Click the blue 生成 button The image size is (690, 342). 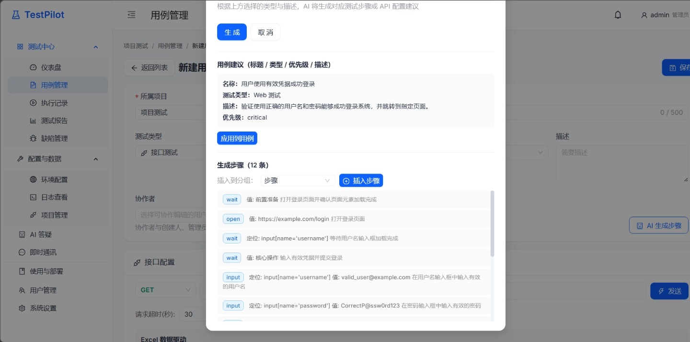click(232, 32)
